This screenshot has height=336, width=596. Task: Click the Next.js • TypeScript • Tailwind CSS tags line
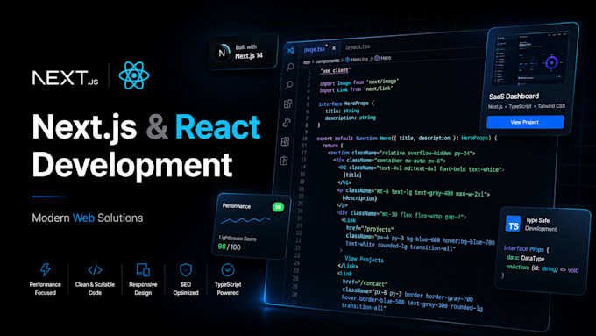pyautogui.click(x=527, y=106)
